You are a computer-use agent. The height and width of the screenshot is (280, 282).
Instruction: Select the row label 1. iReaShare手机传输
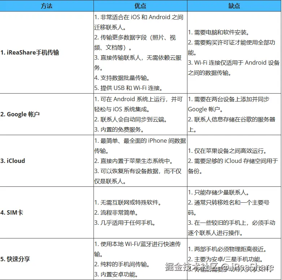[30, 52]
